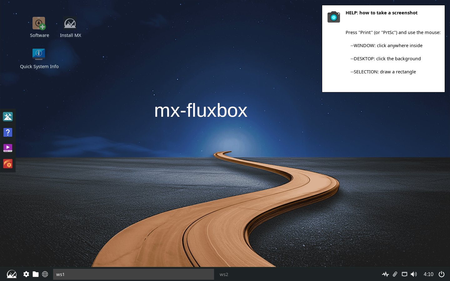Open the red gear settings dock icon
The image size is (450, 281).
(8, 164)
